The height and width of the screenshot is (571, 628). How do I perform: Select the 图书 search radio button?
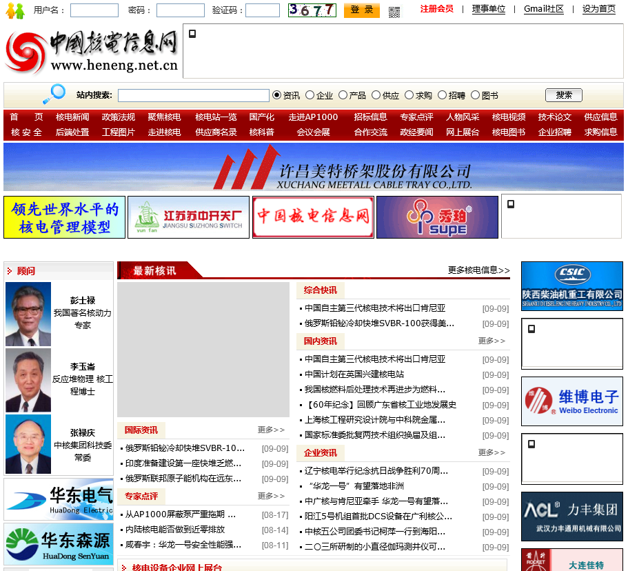475,95
